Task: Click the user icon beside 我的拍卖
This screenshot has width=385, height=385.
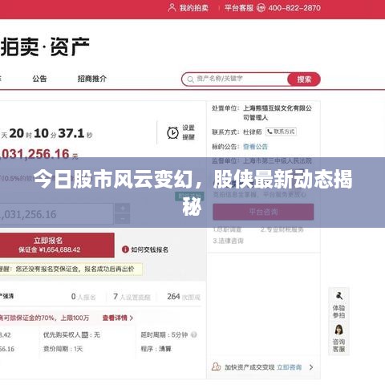Action: [172, 7]
